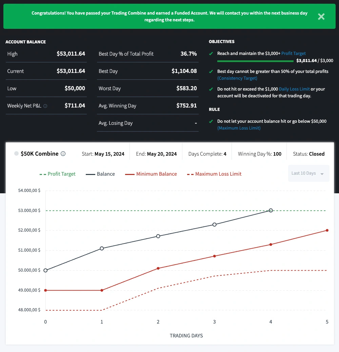
Task: Hide Minimum Balance series via legend
Action: [x=151, y=174]
